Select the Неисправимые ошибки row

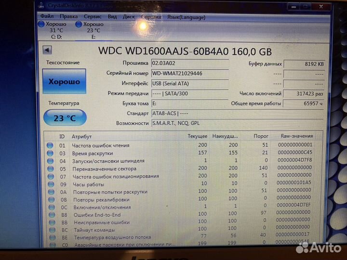tap(182, 221)
